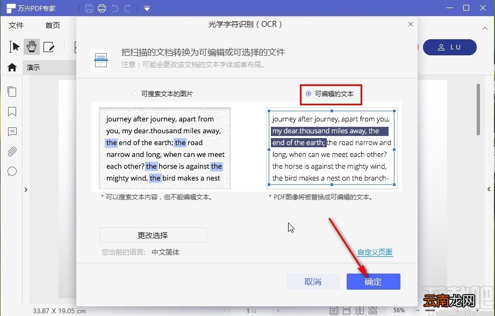Choose the edit tool icon
Viewport: 495px width, 316px height.
tap(48, 47)
